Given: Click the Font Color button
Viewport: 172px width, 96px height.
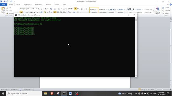Looking at the screenshot, I should 49,12.
